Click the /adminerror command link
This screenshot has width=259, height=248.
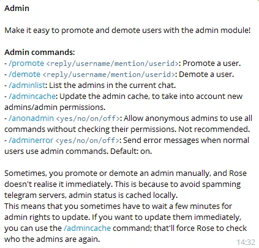31,140
